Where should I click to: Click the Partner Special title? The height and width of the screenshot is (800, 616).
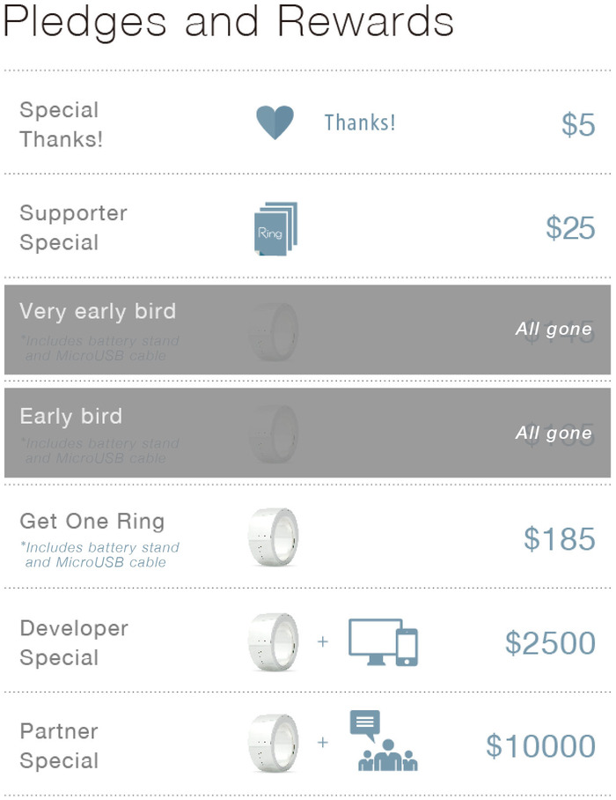59,746
